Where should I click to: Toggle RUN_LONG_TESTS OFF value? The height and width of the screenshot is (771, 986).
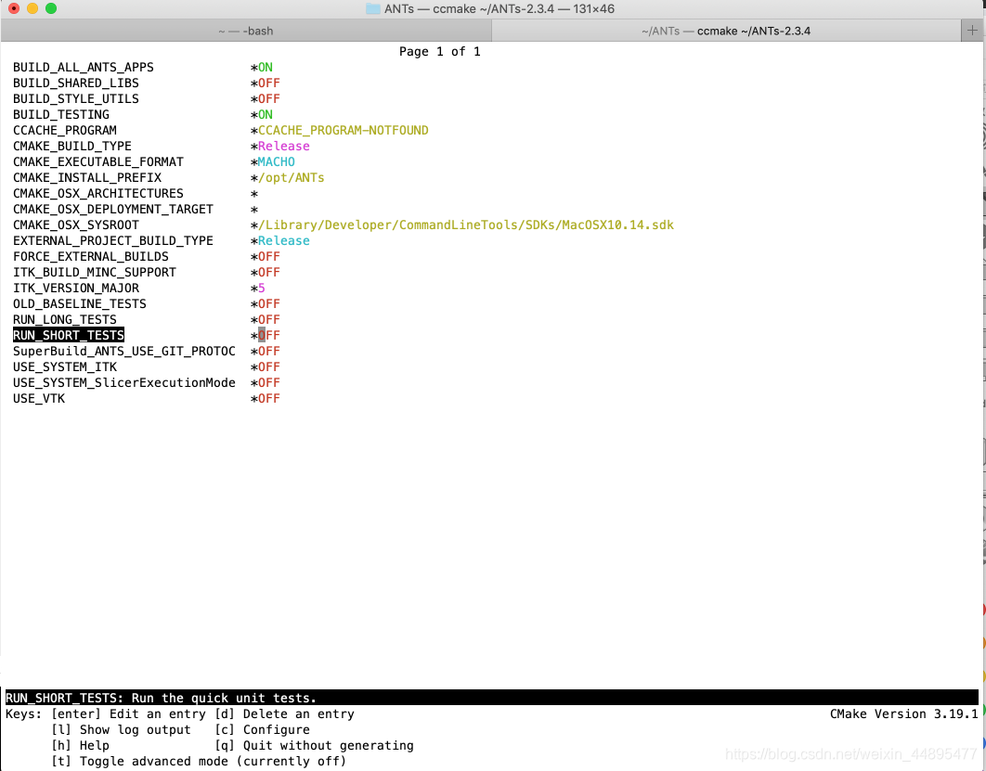(269, 319)
